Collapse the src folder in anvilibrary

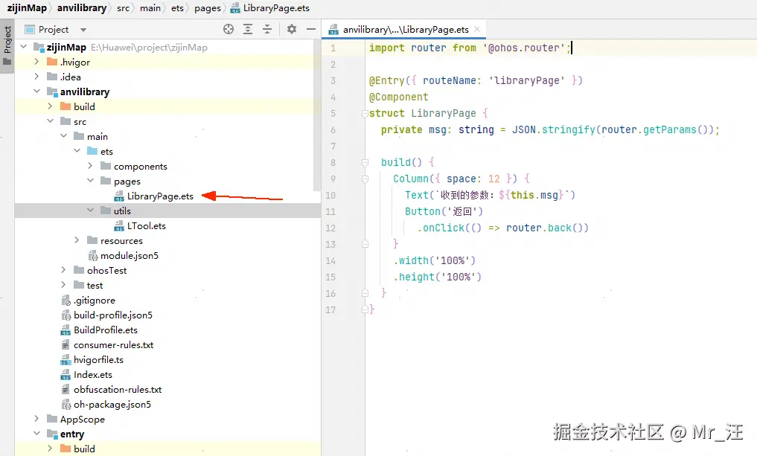coord(50,121)
